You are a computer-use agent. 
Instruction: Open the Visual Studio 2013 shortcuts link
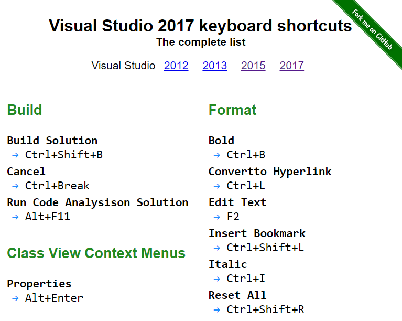(x=215, y=66)
